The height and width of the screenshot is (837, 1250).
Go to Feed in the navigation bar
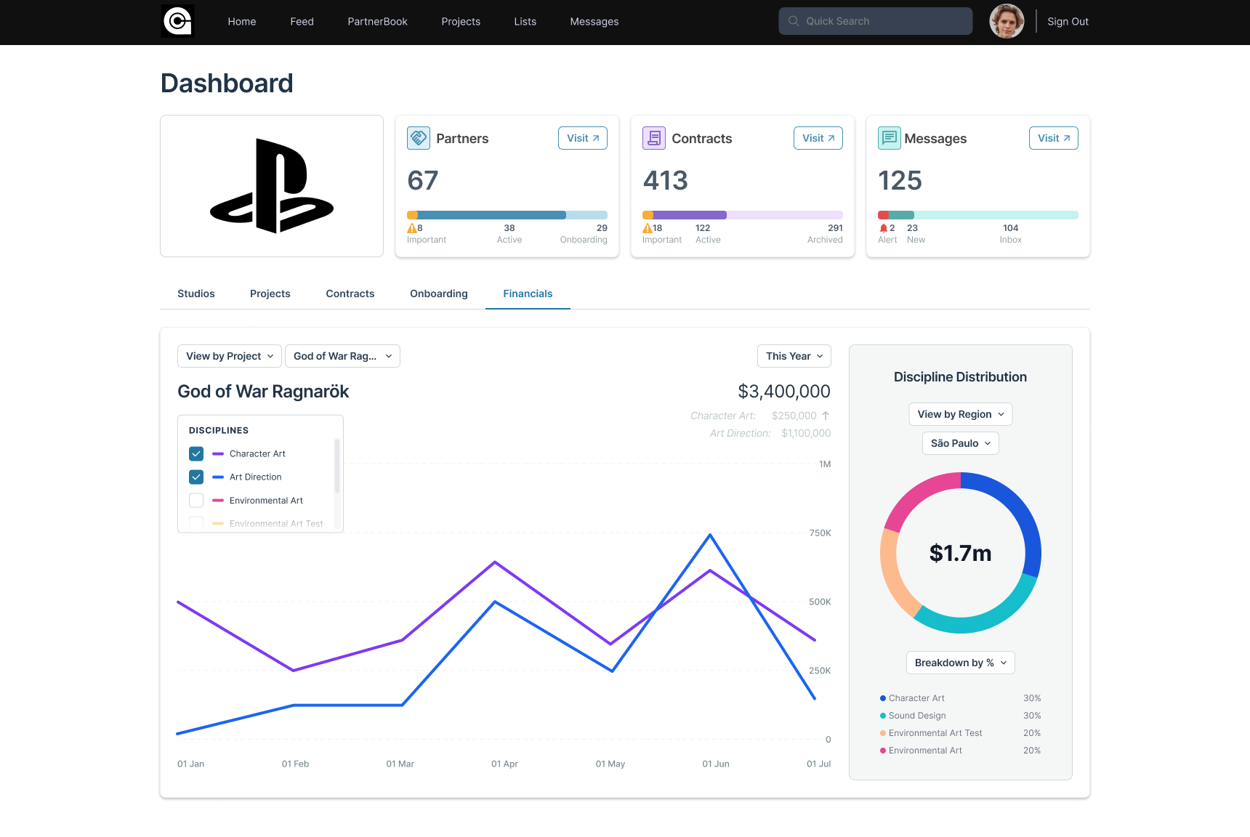point(302,21)
